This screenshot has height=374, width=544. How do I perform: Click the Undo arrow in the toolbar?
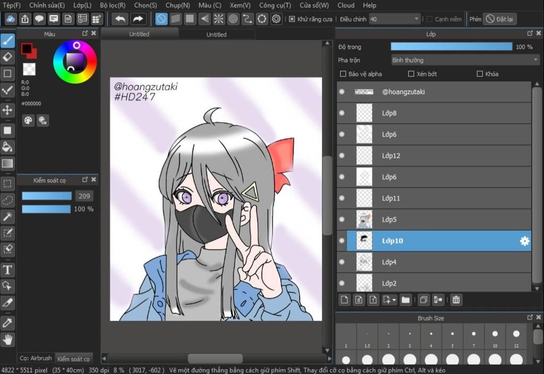coord(121,19)
